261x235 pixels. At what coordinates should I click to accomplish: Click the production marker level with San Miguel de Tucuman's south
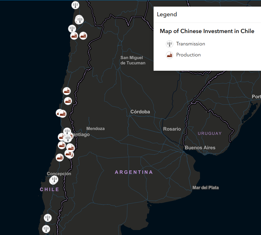[67, 91]
